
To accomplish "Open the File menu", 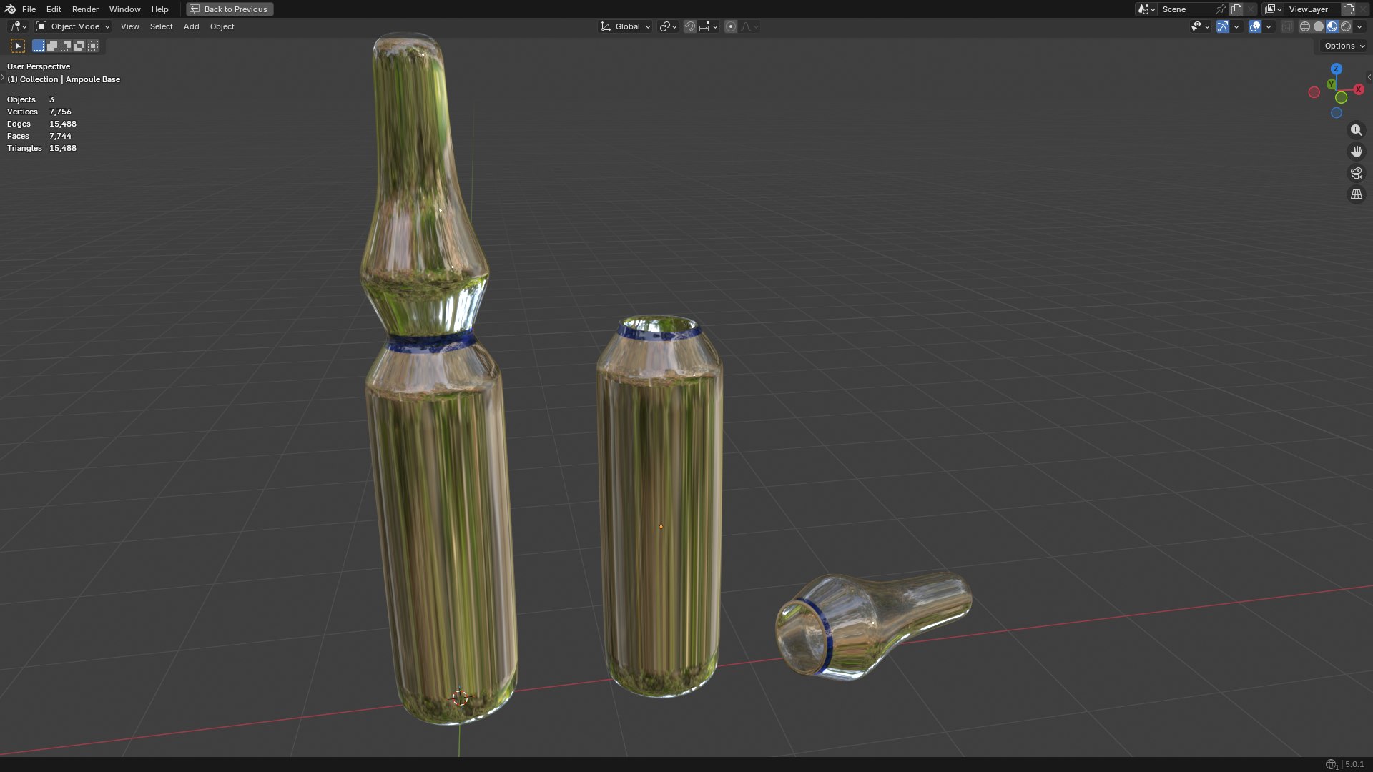I will tap(29, 9).
